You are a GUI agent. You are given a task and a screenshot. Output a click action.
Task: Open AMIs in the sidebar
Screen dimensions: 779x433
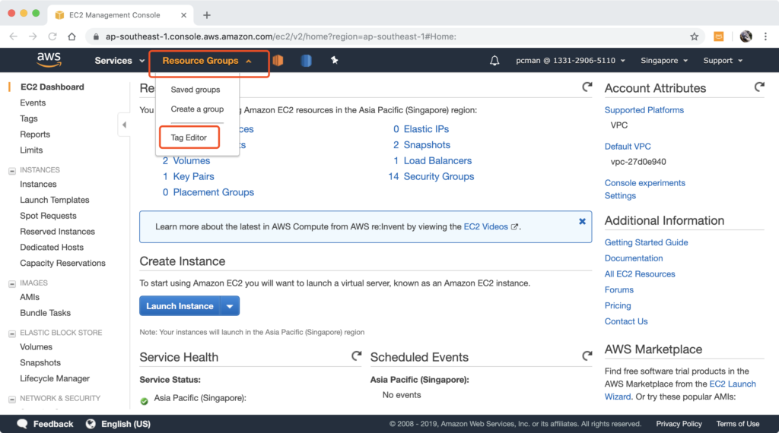30,297
